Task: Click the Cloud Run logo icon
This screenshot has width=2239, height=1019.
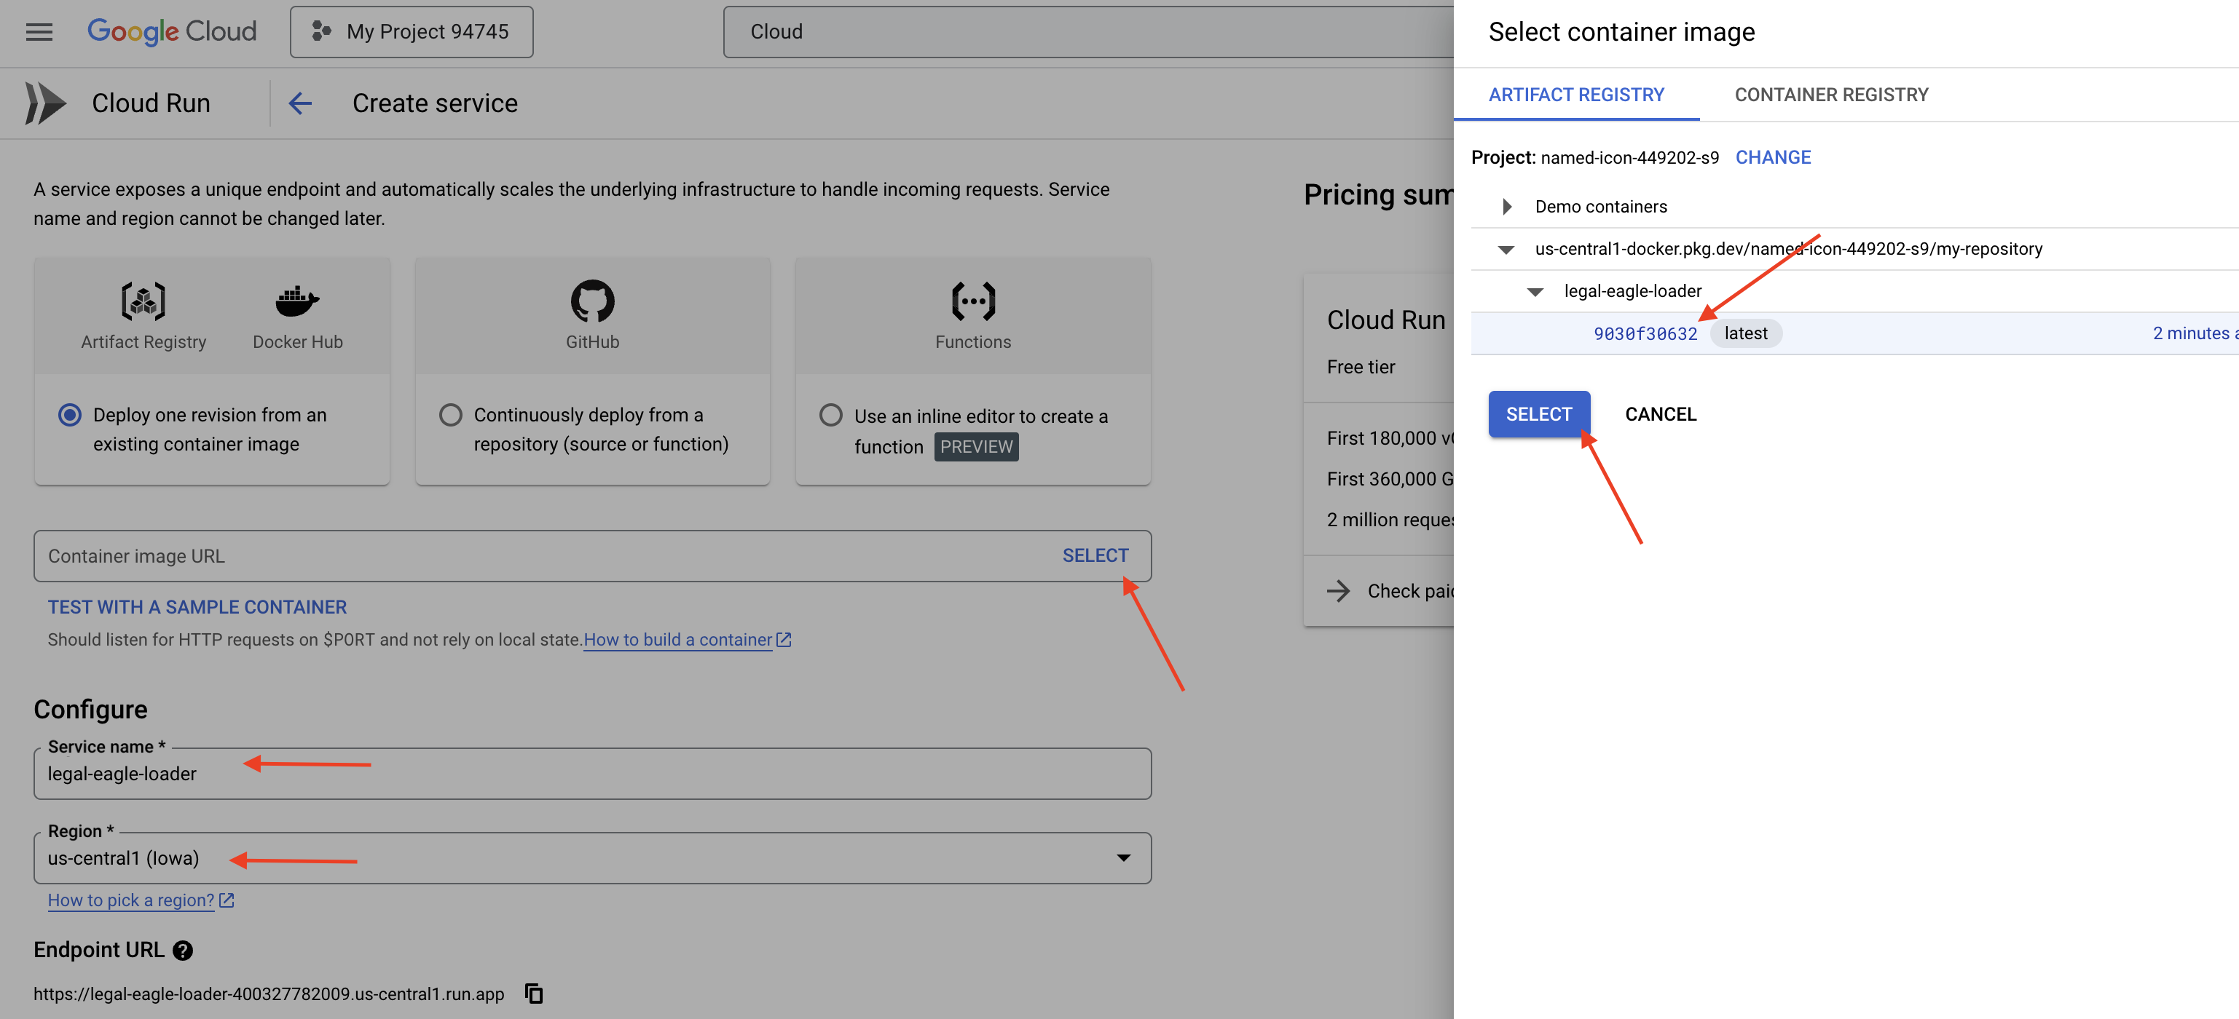Action: (45, 103)
